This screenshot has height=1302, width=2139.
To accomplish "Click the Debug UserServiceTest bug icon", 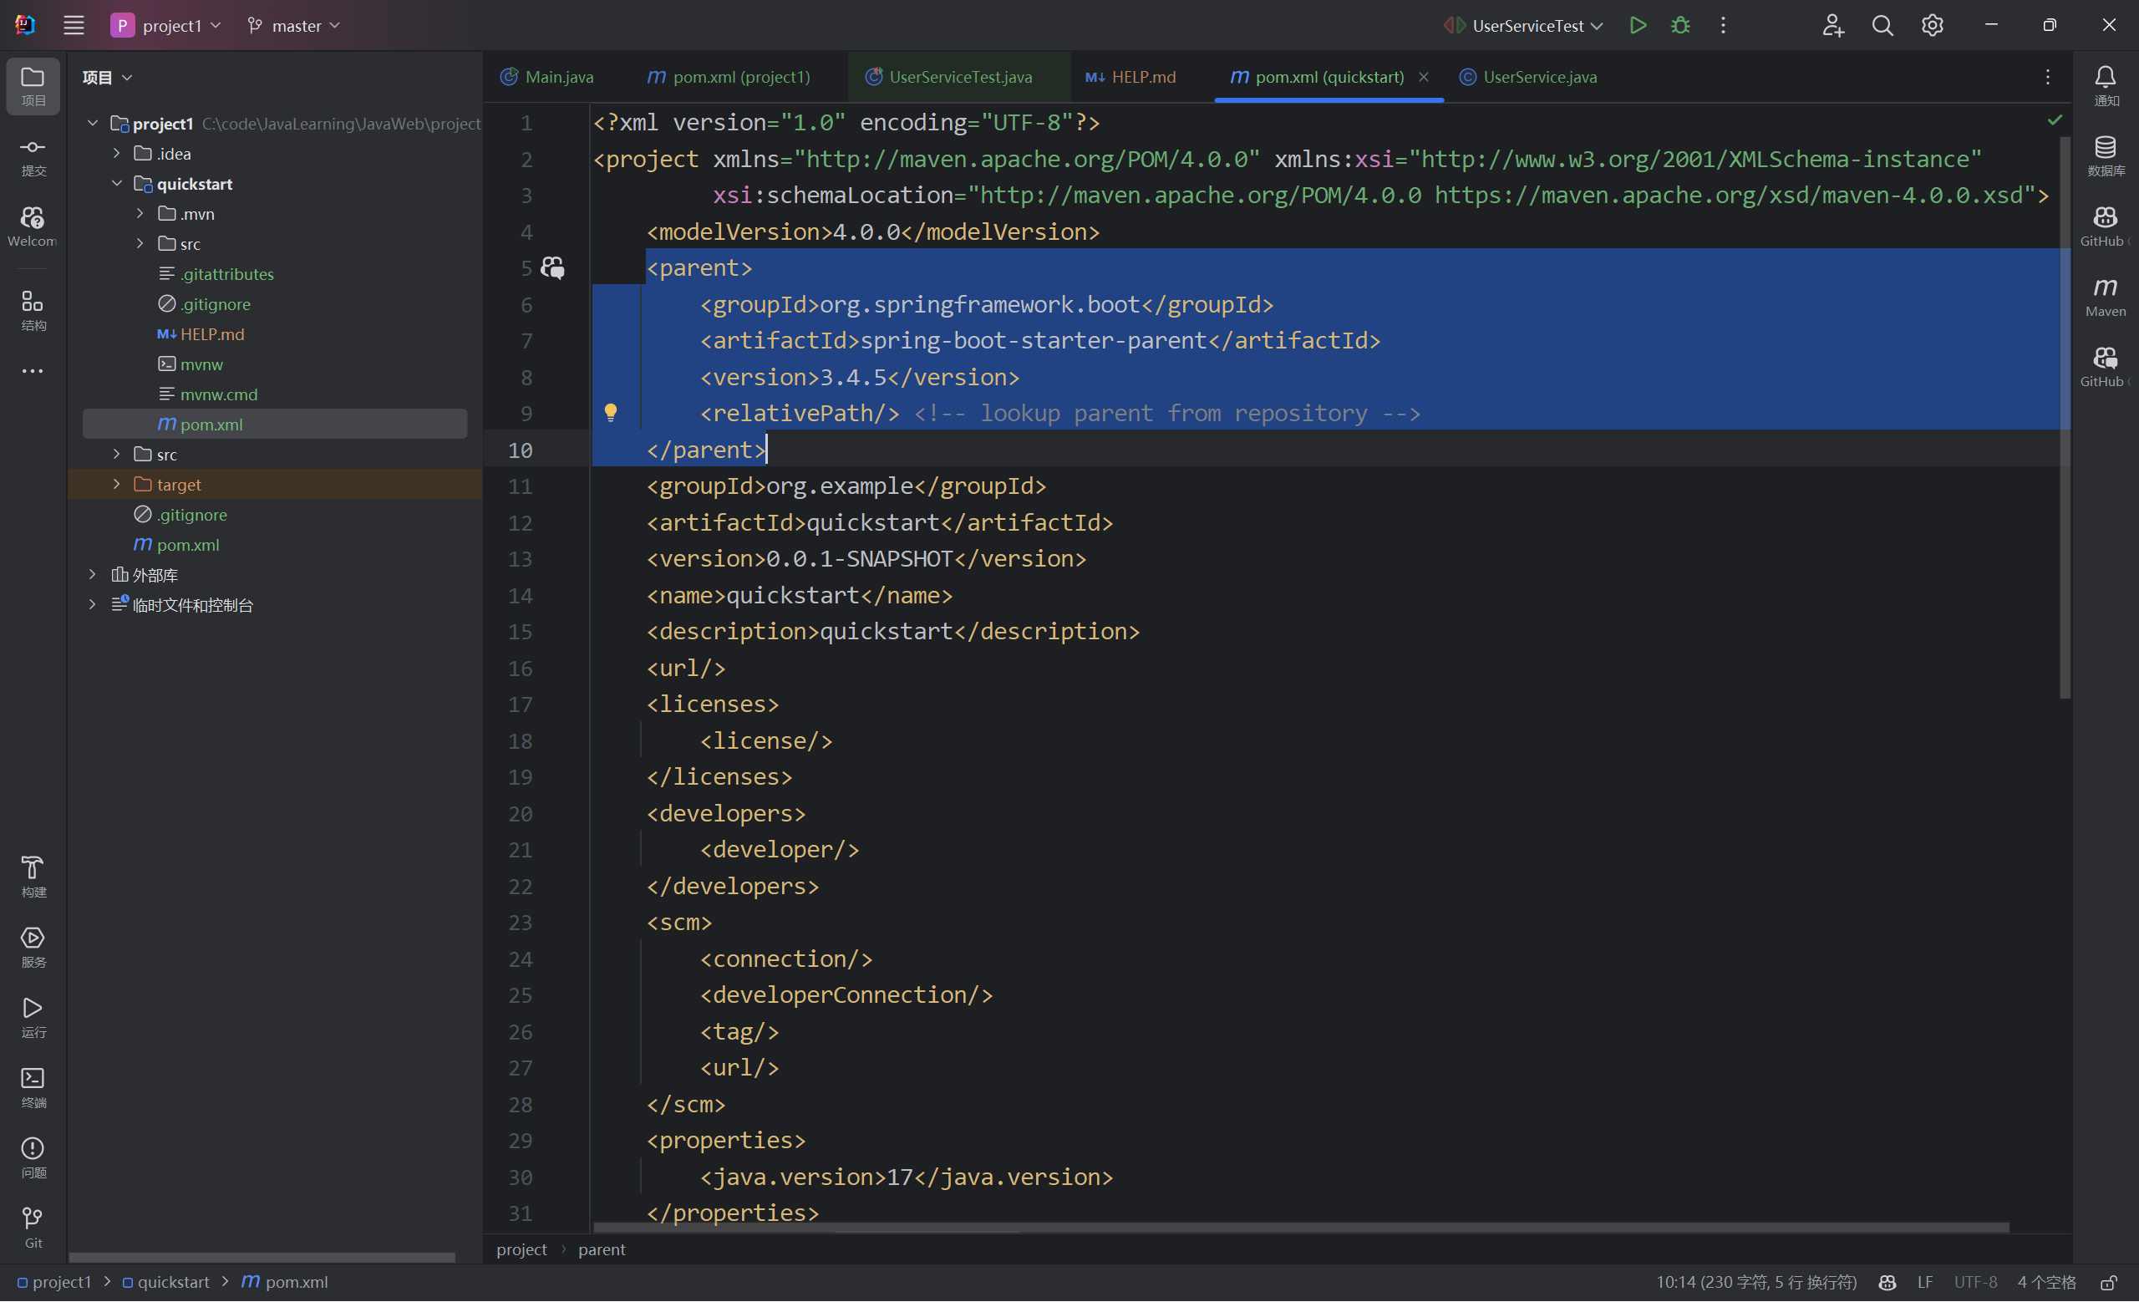I will click(x=1679, y=25).
